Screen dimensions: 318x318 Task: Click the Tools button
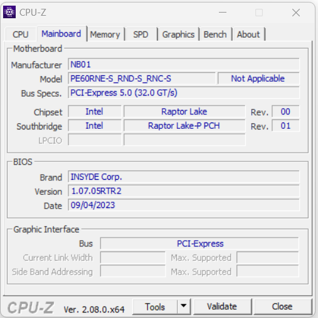tap(155, 307)
